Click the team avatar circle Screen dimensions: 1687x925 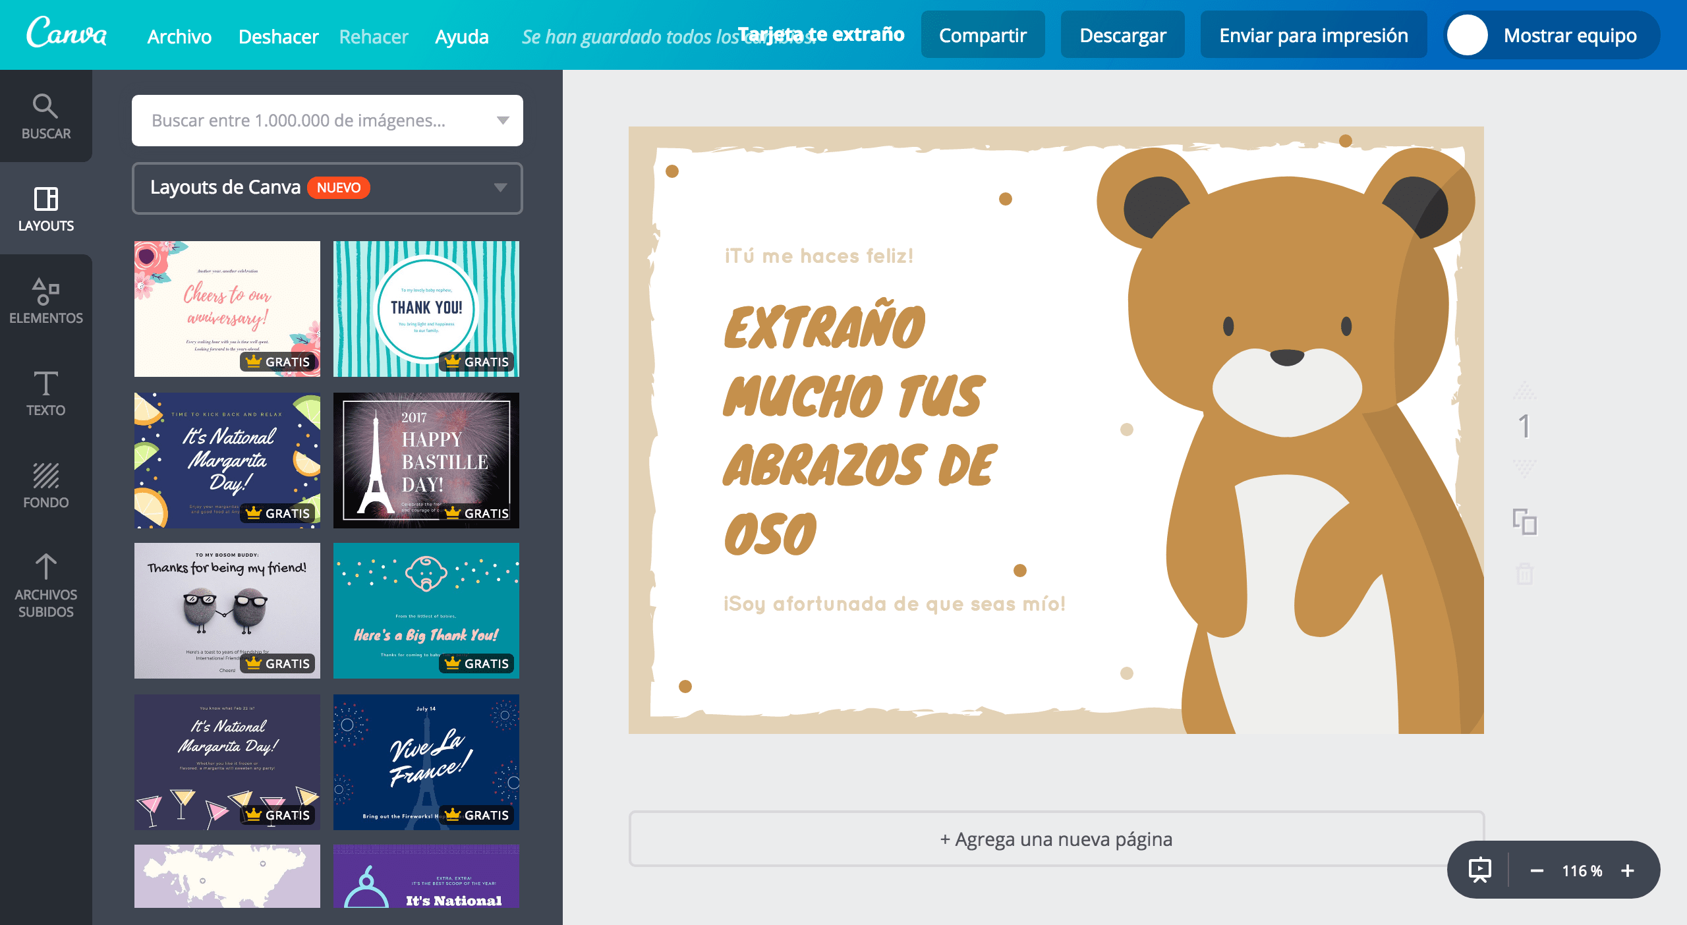pyautogui.click(x=1467, y=35)
